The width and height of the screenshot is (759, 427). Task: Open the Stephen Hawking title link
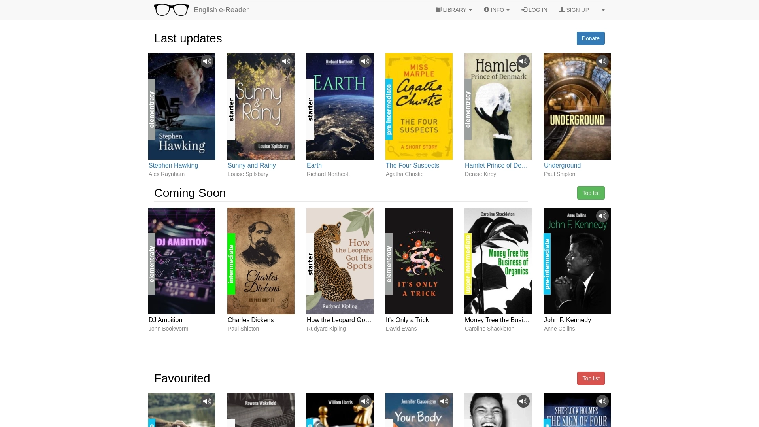(173, 165)
